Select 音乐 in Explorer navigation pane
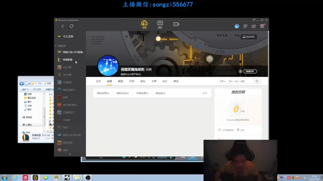 pos(28,109)
